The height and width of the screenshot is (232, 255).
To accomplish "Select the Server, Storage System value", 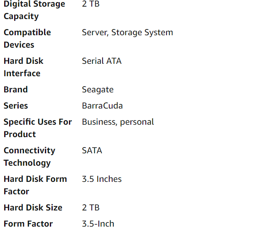I will [x=127, y=32].
